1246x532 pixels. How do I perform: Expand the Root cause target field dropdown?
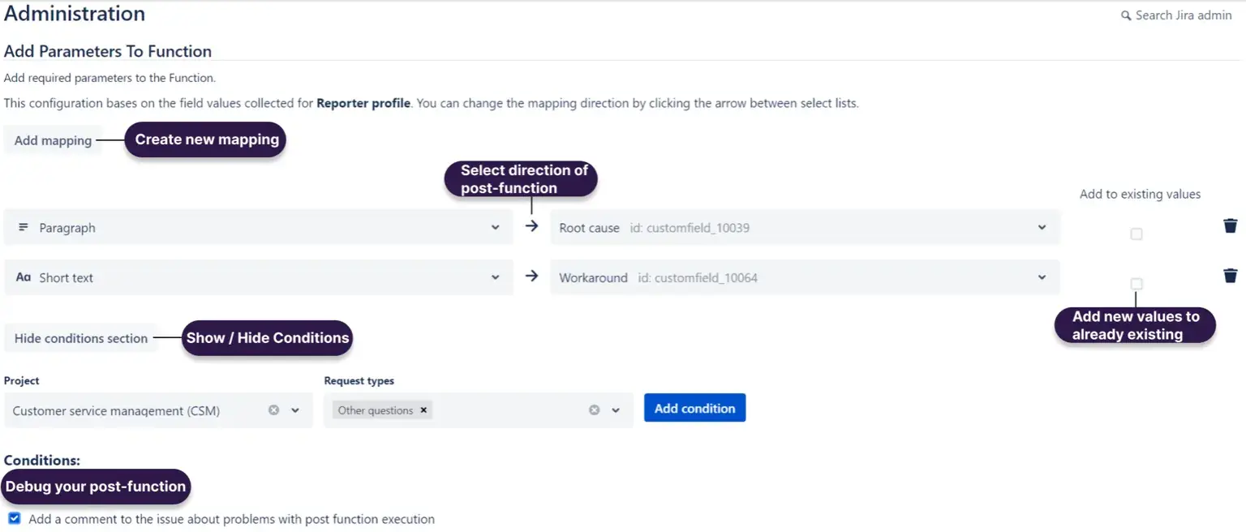click(x=1042, y=228)
